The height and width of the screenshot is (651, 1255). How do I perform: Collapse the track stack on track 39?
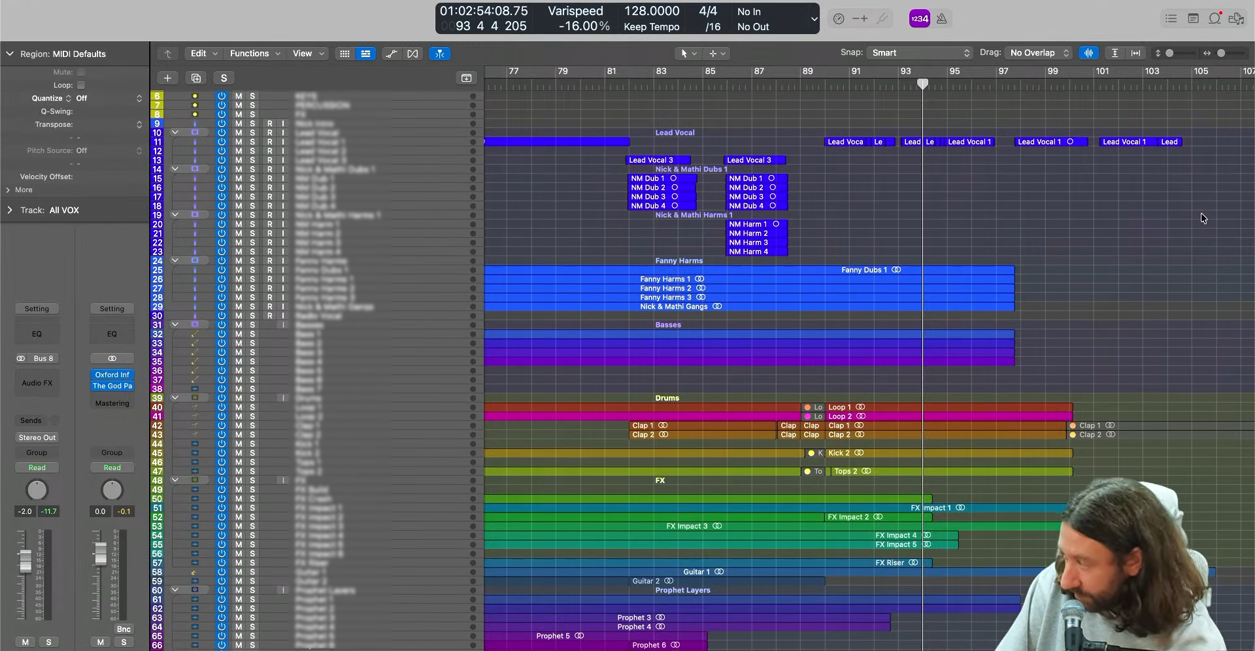(175, 398)
